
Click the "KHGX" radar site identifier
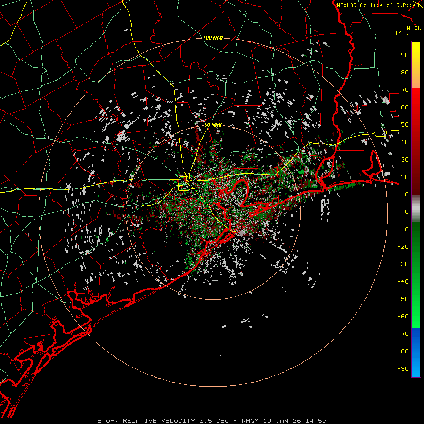250,421
